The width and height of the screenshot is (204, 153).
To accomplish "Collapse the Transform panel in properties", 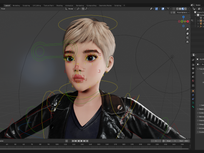I will click(198, 69).
